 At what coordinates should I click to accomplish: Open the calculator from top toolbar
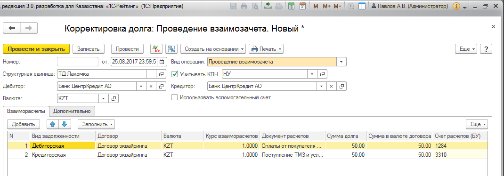click(x=292, y=6)
